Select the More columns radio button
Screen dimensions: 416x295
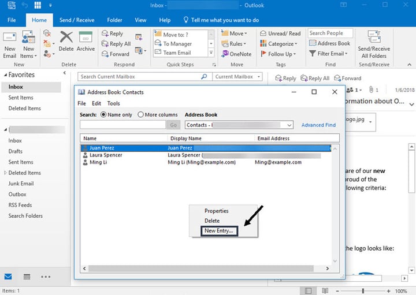140,114
